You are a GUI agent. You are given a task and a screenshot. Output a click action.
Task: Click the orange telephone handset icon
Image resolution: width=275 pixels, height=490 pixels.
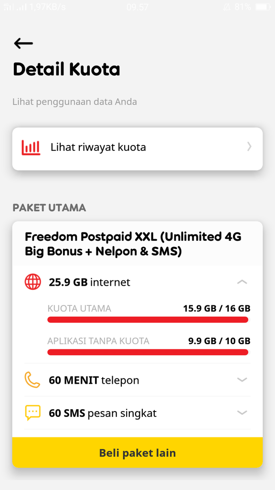pyautogui.click(x=32, y=379)
